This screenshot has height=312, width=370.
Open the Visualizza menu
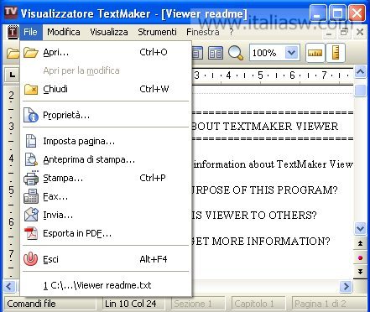(x=109, y=32)
